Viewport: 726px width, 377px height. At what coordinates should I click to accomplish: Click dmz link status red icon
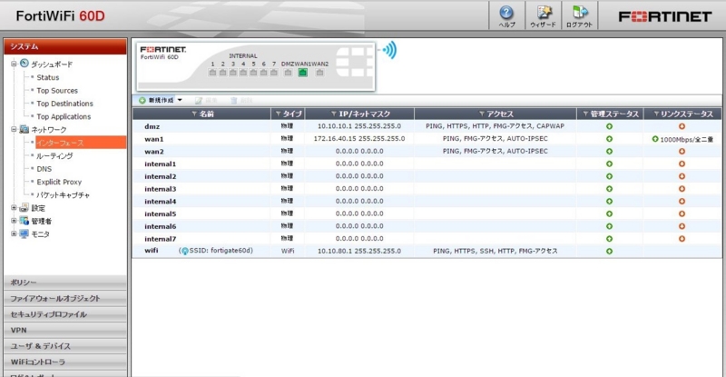pos(682,126)
